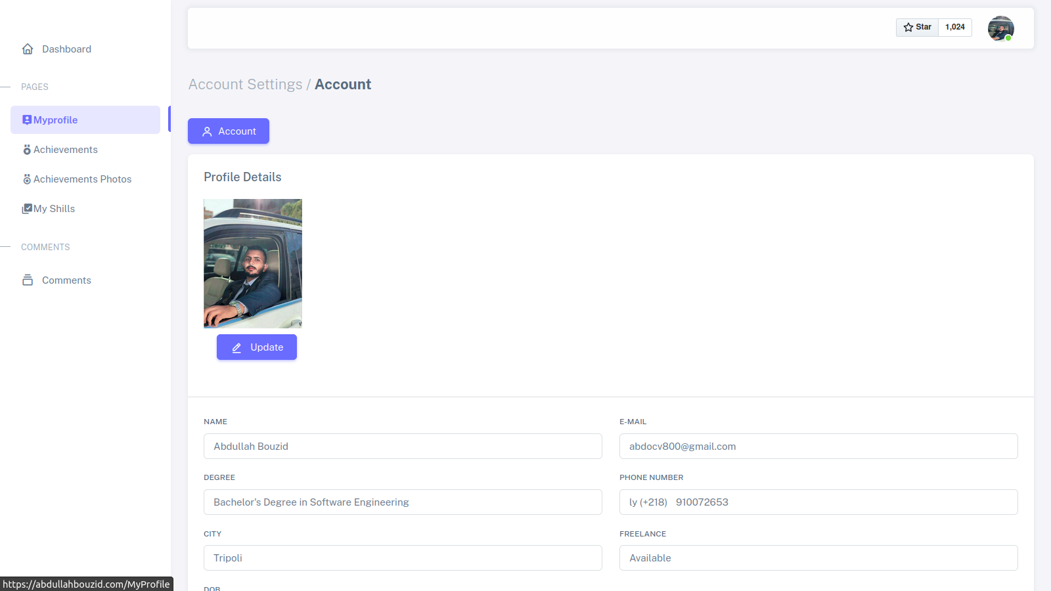
Task: Click the pencil icon on Update button
Action: pyautogui.click(x=237, y=347)
